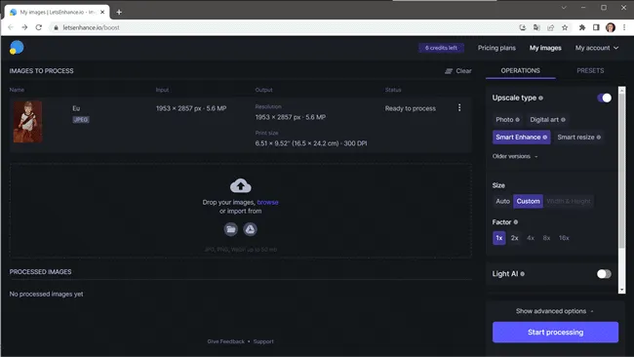Show info icon next to Light AI
This screenshot has width=634, height=357.
point(523,274)
